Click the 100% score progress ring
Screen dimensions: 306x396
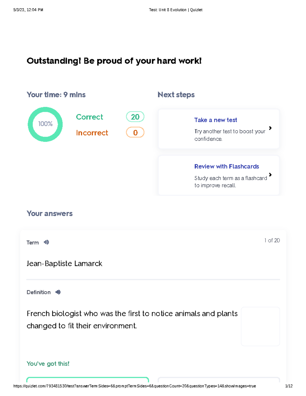click(x=45, y=124)
